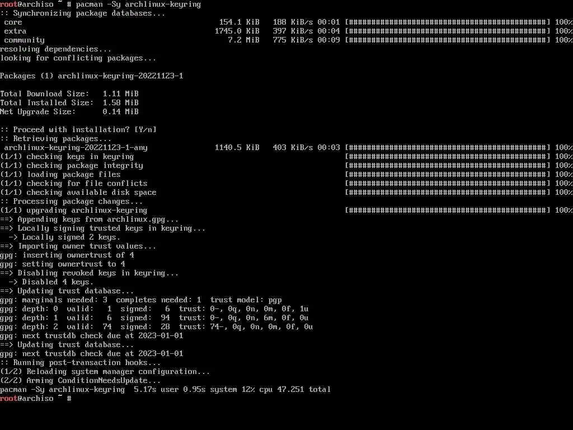Click the extra download progress bar

click(x=448, y=31)
